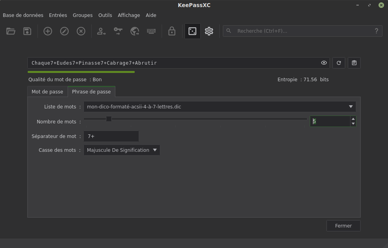
Task: Click the word count number field
Action: 330,121
